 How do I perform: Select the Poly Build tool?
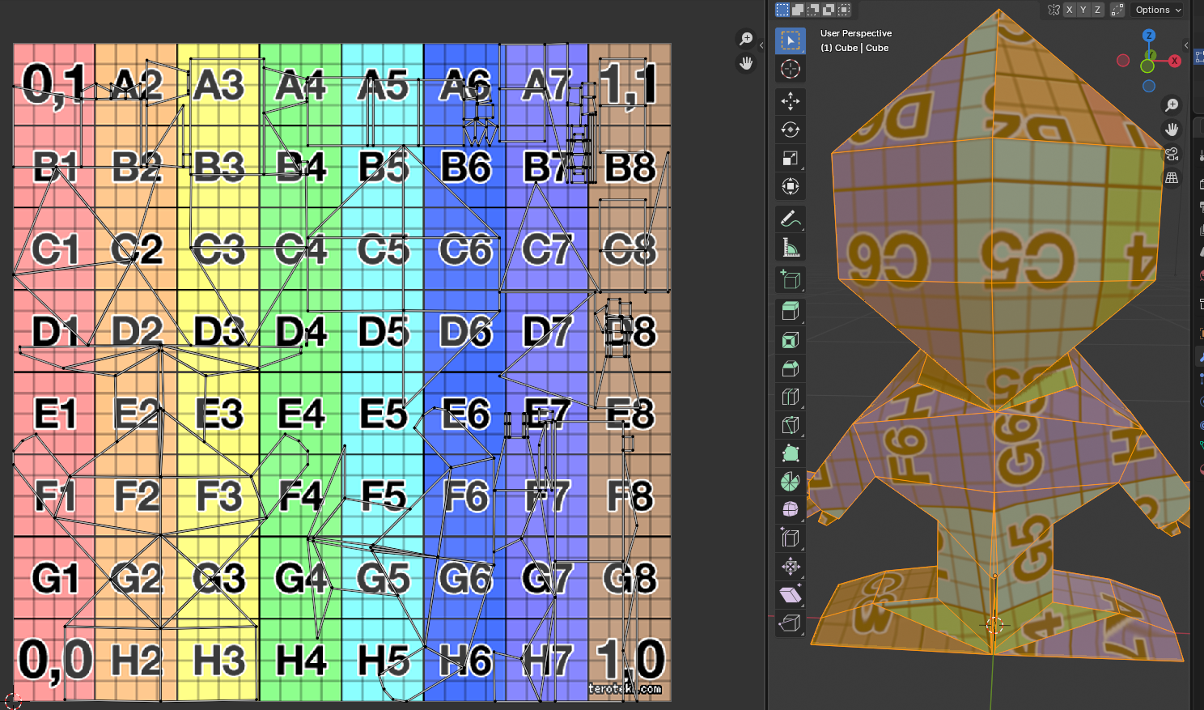tap(791, 453)
